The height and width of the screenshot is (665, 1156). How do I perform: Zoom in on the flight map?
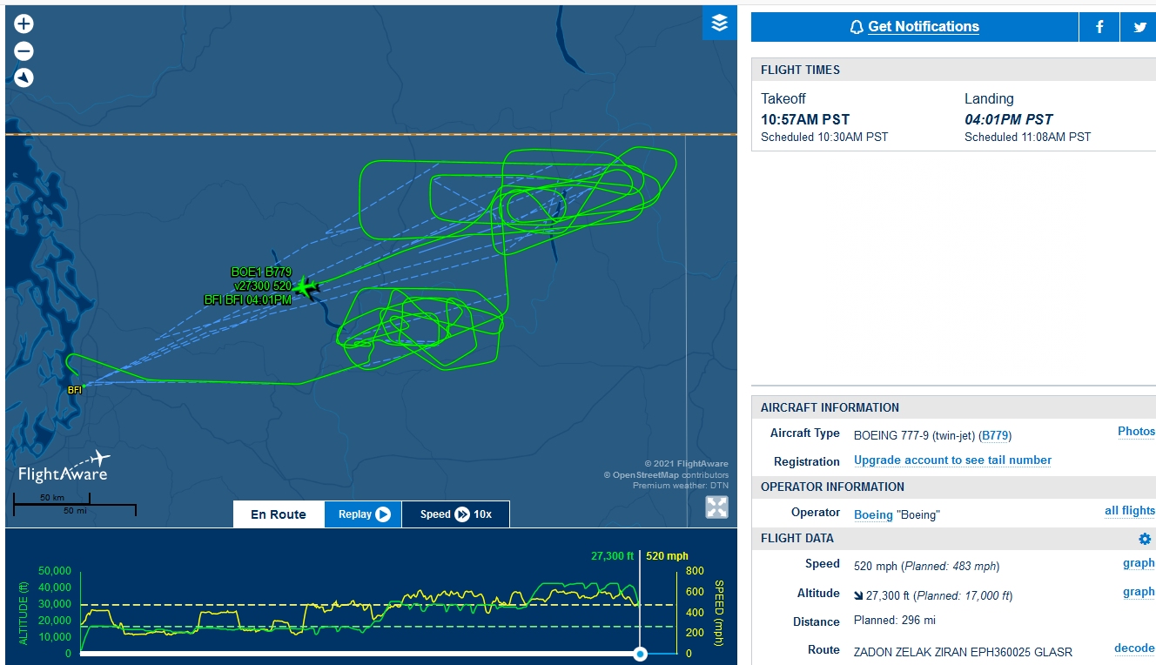(24, 24)
